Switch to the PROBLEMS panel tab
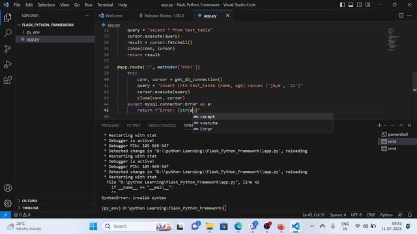417x234 pixels. coord(110,125)
